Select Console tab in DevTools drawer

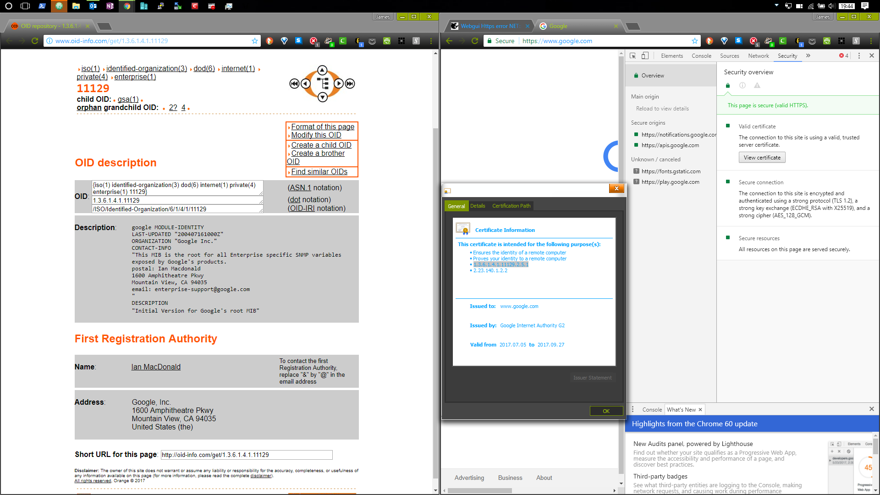tap(652, 410)
